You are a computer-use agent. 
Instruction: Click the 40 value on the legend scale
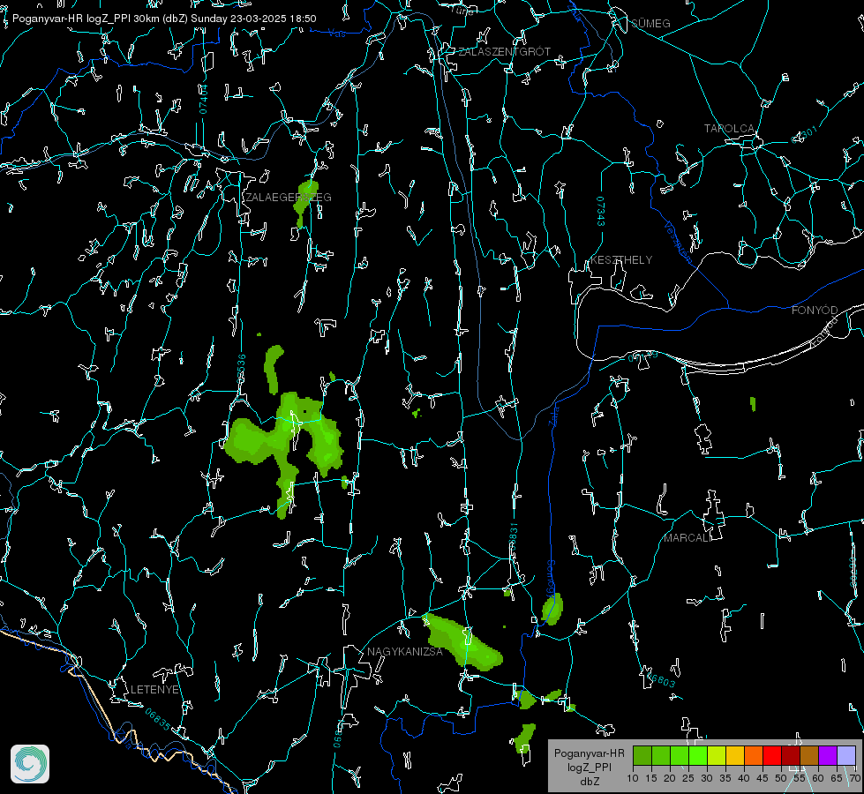coord(744,778)
